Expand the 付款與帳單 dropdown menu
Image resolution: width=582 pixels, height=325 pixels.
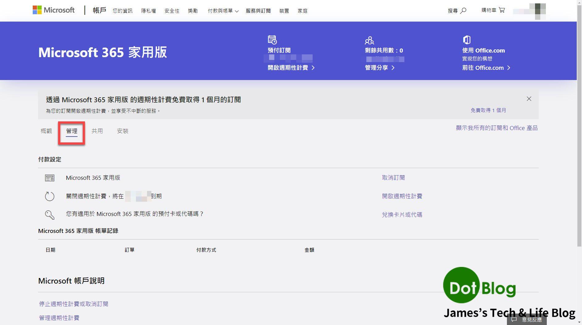[223, 11]
